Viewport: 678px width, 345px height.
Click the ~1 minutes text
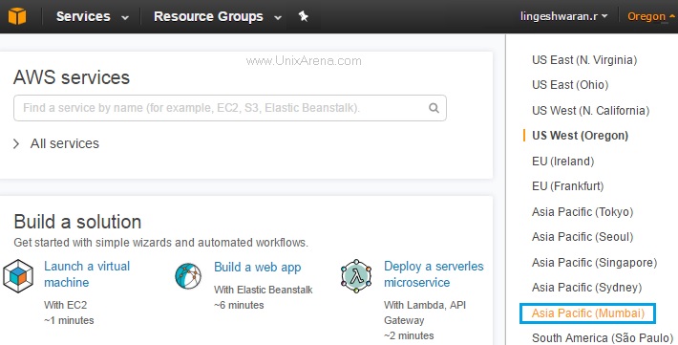tap(69, 320)
